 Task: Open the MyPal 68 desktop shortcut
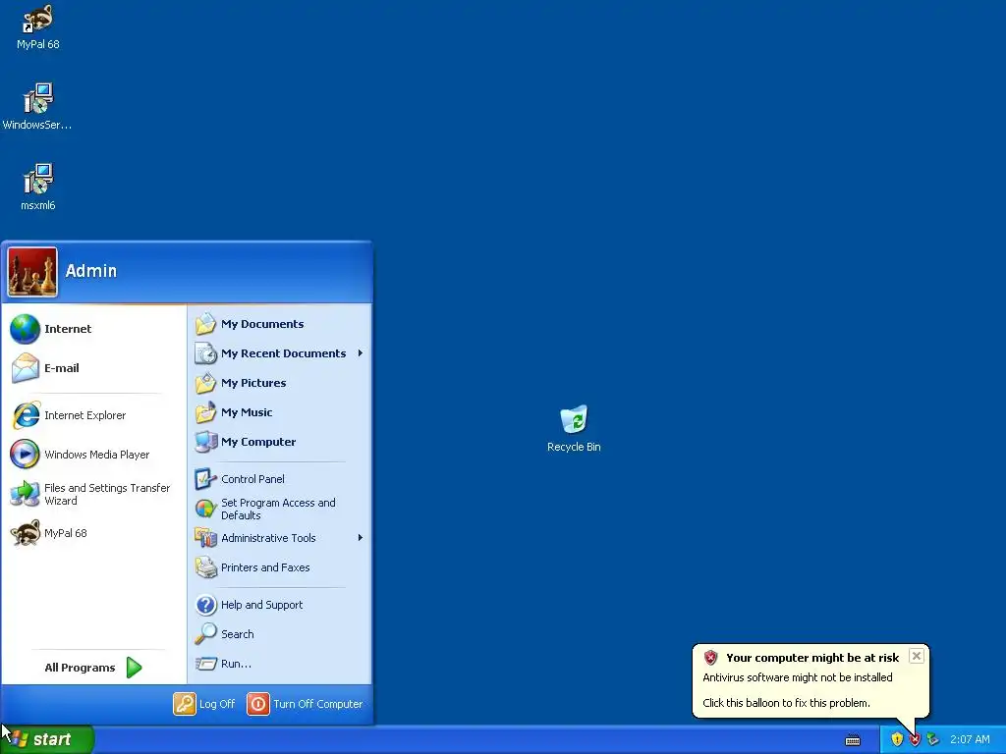38,27
